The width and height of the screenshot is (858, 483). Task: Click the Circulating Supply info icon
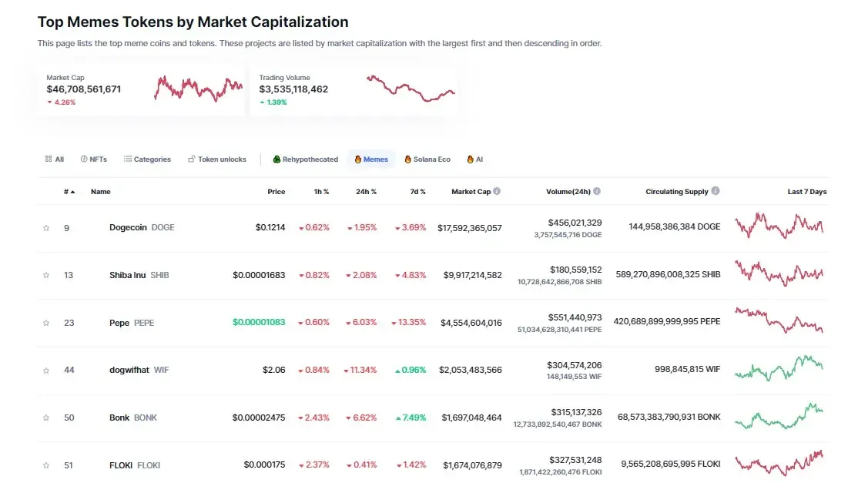click(x=716, y=191)
